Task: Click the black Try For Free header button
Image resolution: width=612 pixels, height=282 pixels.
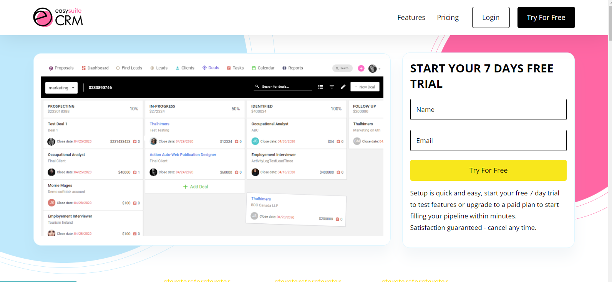Action: click(x=546, y=18)
